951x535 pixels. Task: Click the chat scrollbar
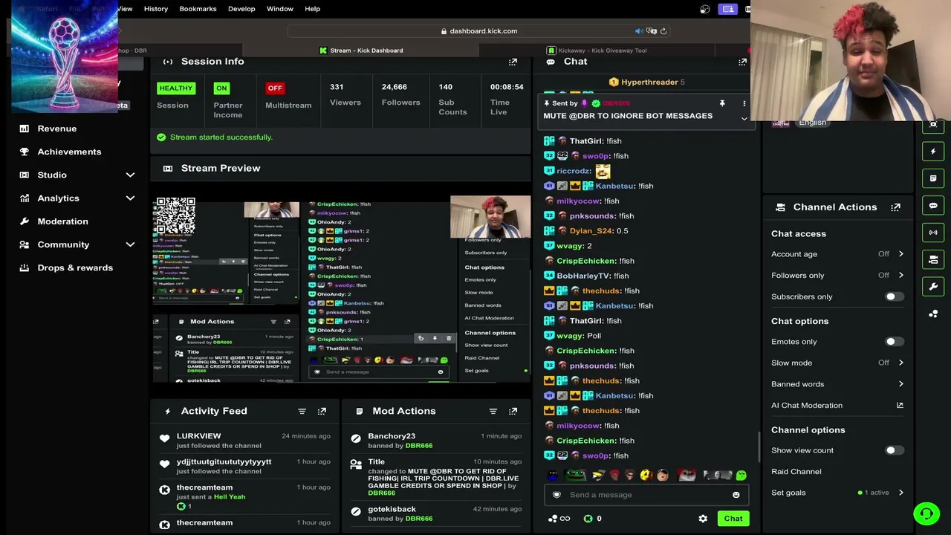click(x=759, y=446)
